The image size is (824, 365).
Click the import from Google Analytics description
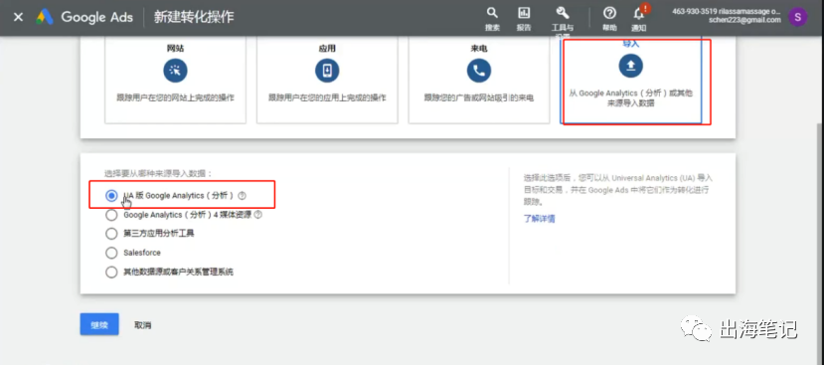[x=630, y=98]
